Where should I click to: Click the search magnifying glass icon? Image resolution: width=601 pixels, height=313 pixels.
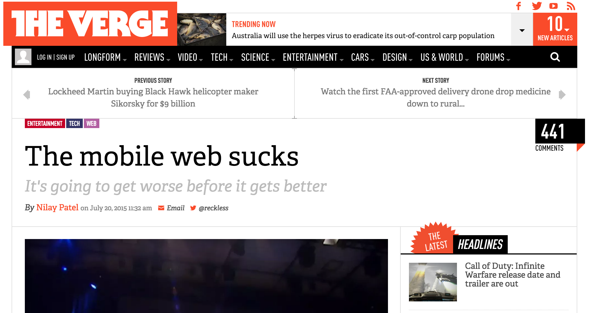555,57
